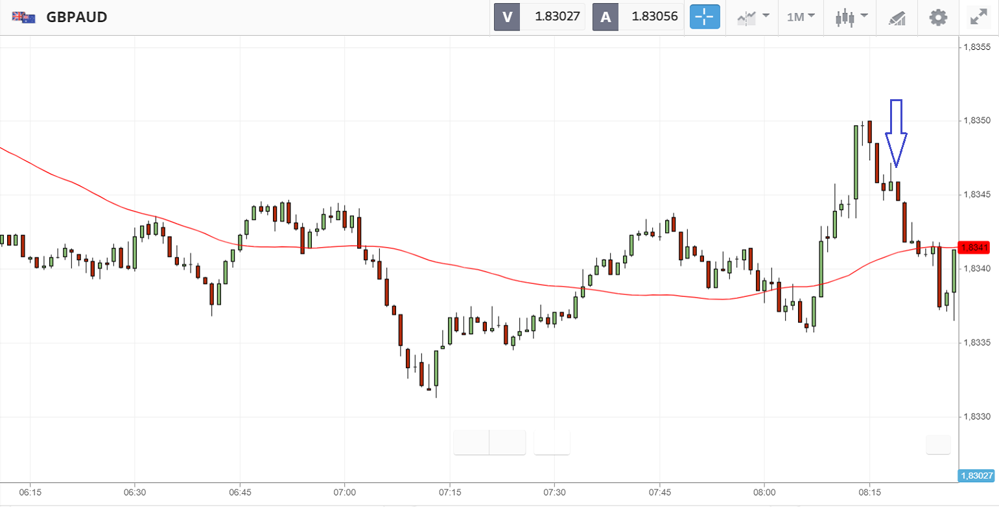Click the blank button beside the price axis
Image resolution: width=999 pixels, height=507 pixels.
[x=938, y=444]
